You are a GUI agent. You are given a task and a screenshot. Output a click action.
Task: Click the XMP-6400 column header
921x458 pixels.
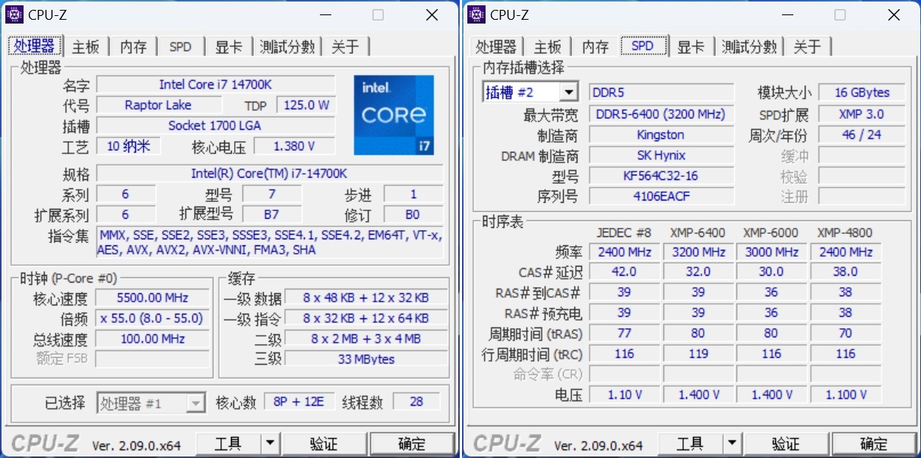pos(698,232)
